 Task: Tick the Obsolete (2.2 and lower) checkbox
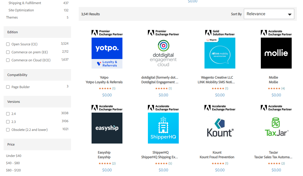pyautogui.click(x=8, y=130)
